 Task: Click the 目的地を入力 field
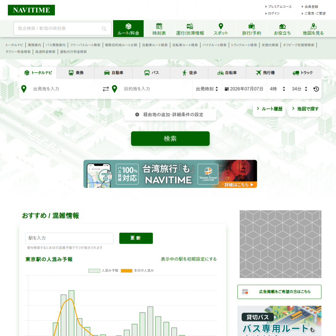point(156,89)
